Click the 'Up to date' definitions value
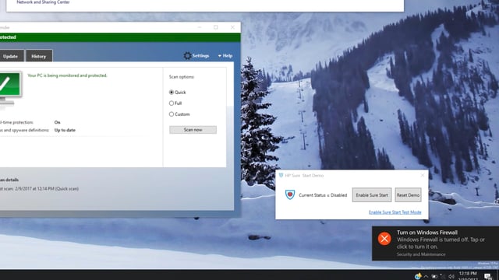 click(65, 130)
